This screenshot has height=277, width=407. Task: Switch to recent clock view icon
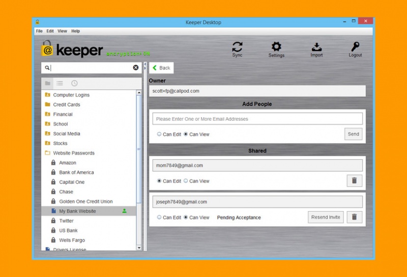(74, 83)
